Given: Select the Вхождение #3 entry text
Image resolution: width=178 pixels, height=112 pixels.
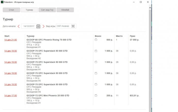Looking at the screenshot, I should [34, 81].
